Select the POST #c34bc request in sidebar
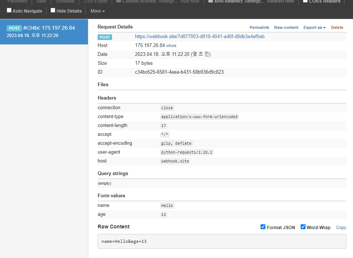This screenshot has width=353, height=258. pyautogui.click(x=44, y=32)
